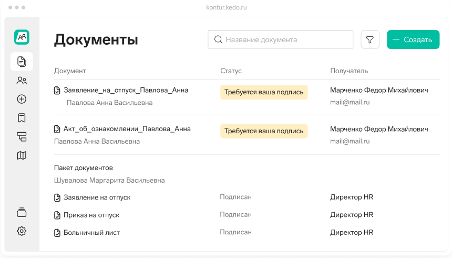Open the archive stack icon in sidebar
Image resolution: width=452 pixels, height=258 pixels.
point(22,212)
